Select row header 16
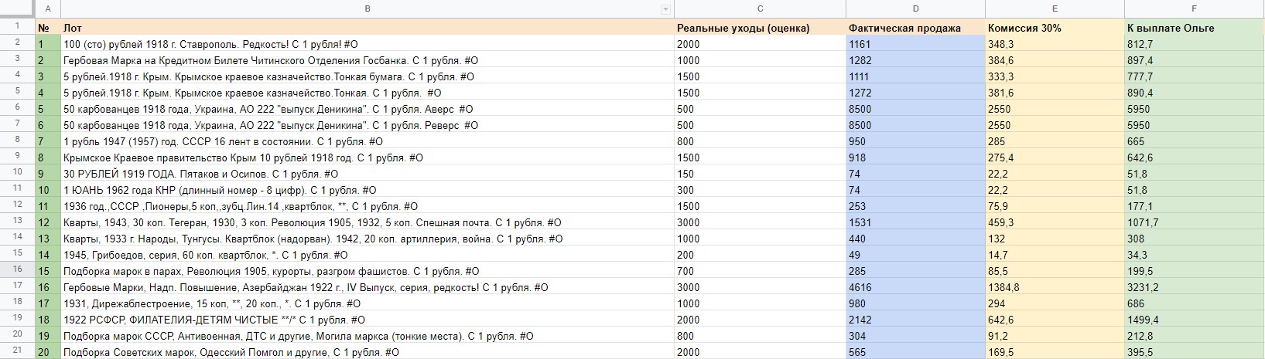1265x359 pixels. [17, 271]
